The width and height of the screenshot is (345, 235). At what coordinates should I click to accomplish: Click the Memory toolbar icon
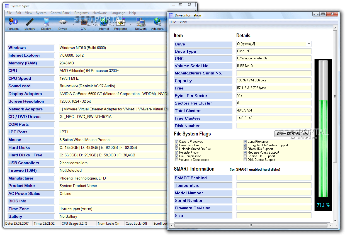point(30,24)
